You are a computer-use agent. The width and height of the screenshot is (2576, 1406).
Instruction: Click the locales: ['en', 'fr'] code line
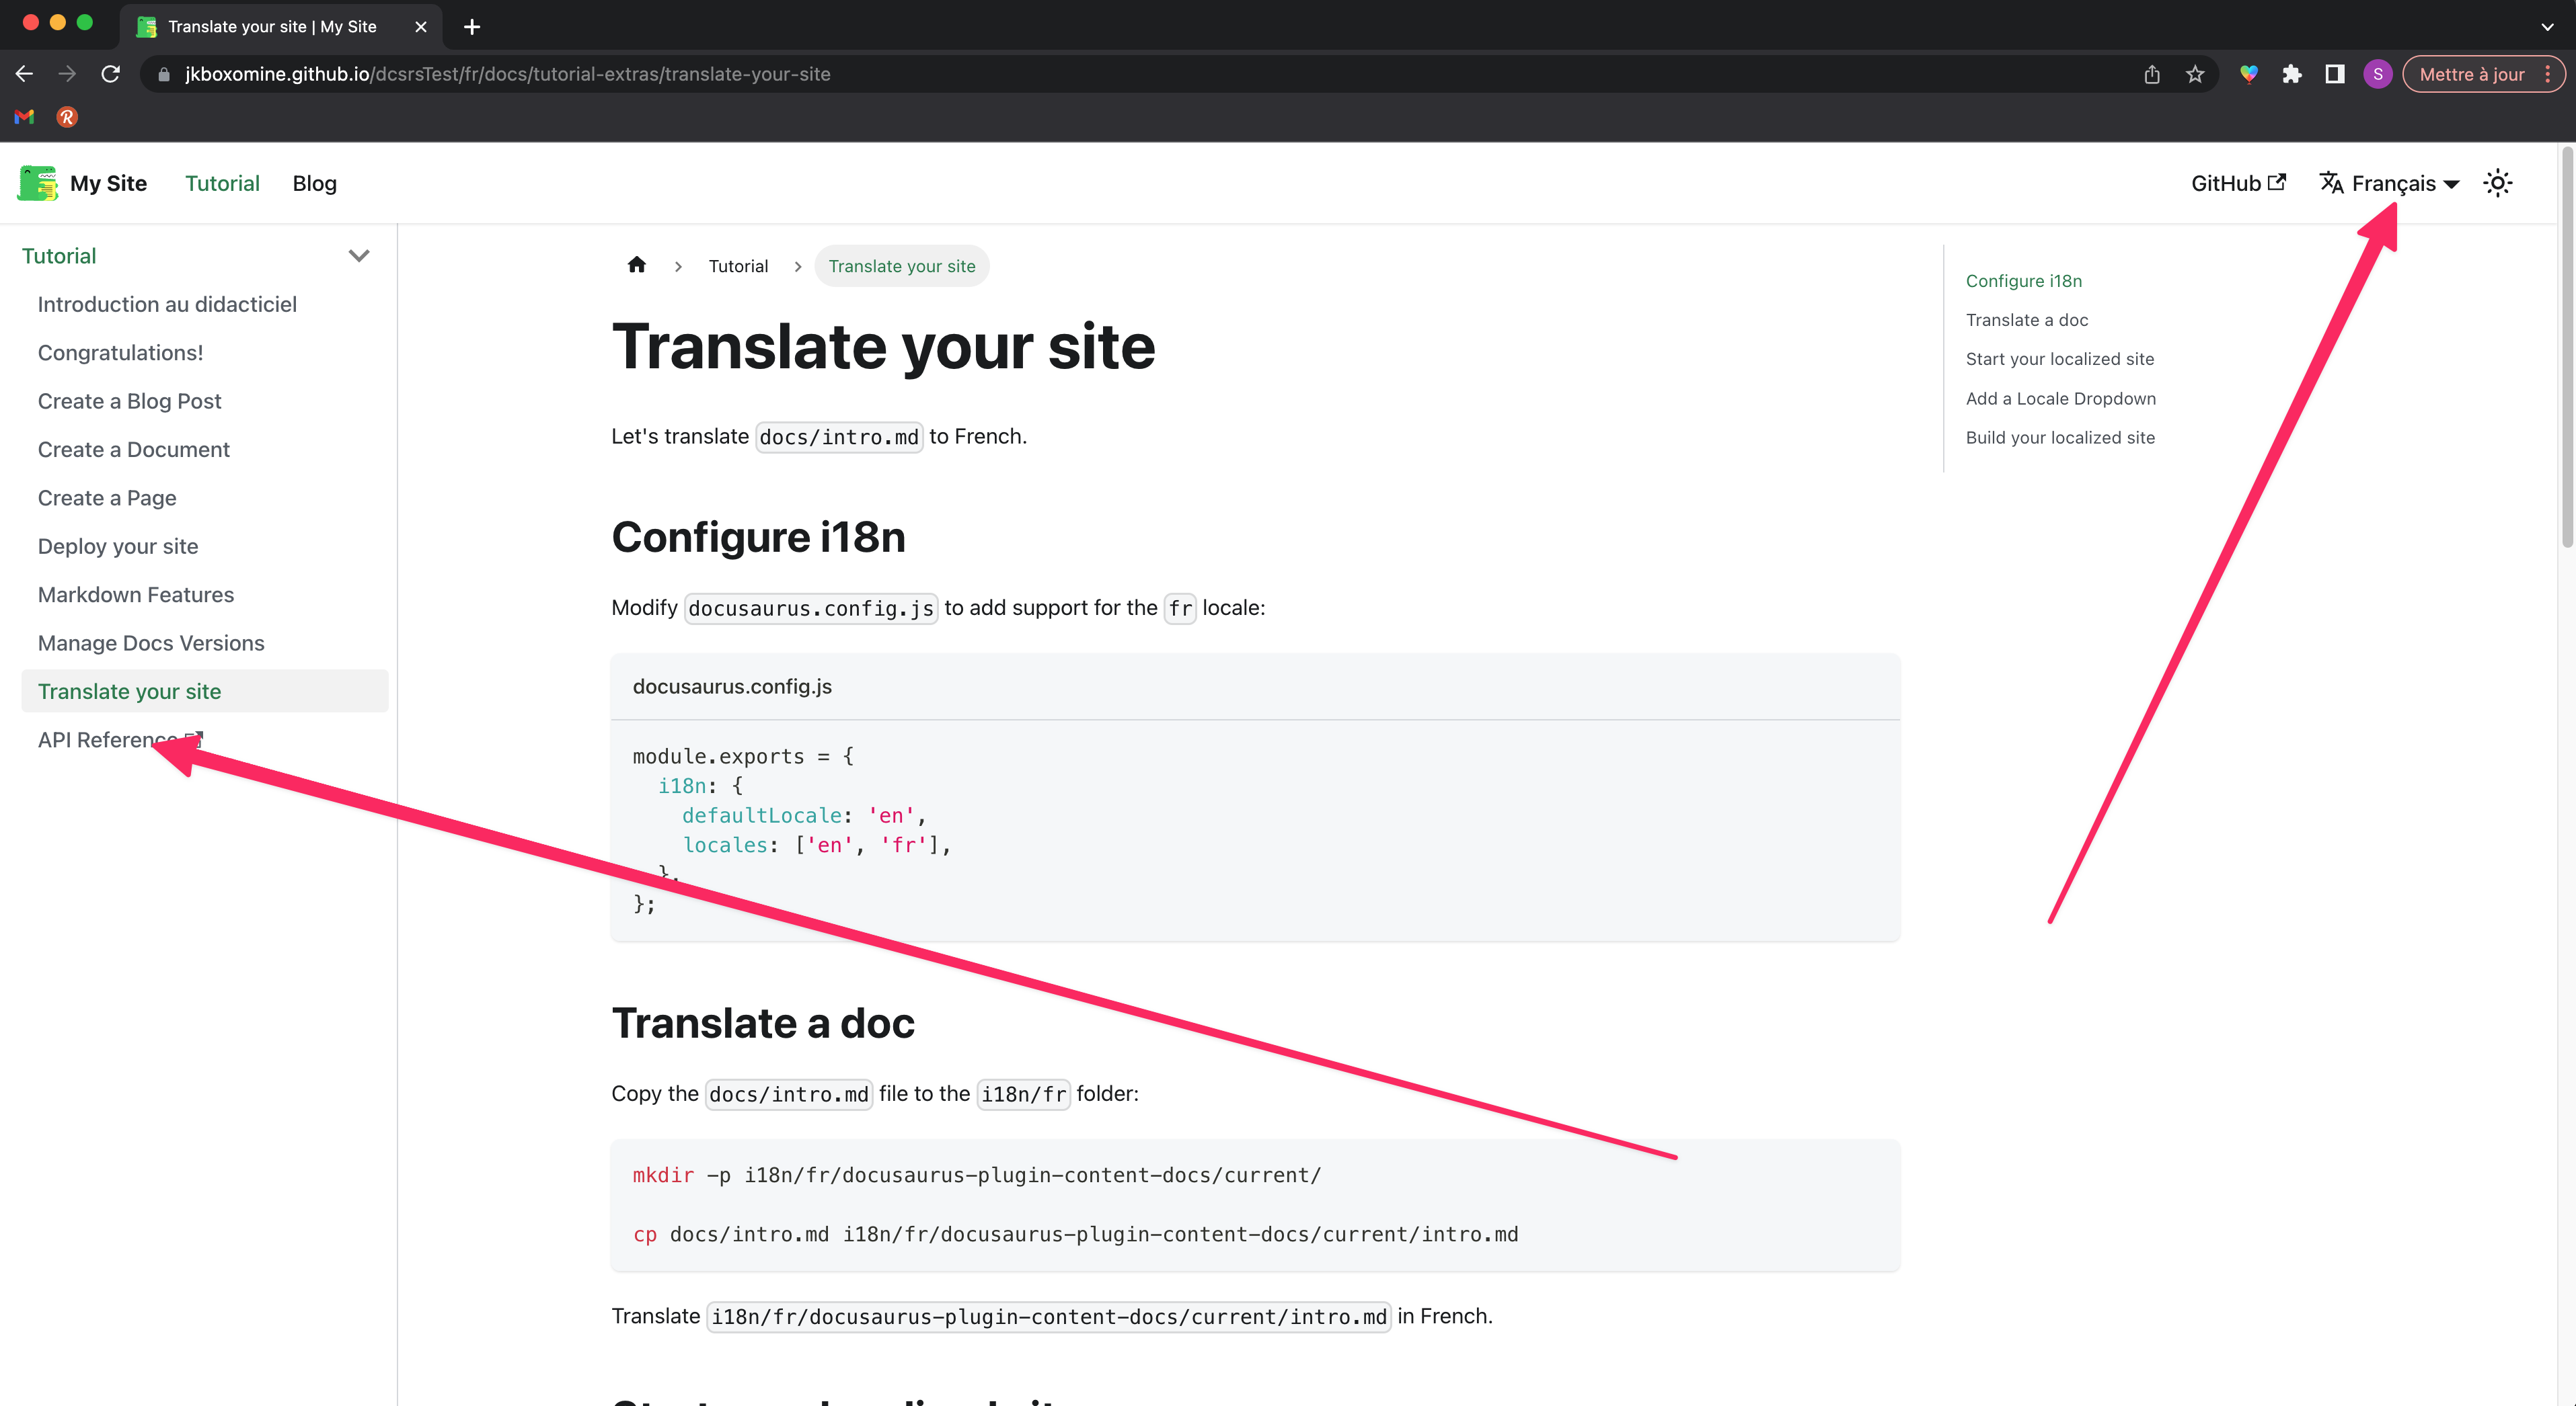click(817, 845)
